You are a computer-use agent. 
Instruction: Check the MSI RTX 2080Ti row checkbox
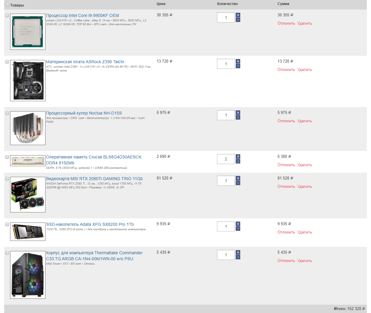(x=7, y=179)
